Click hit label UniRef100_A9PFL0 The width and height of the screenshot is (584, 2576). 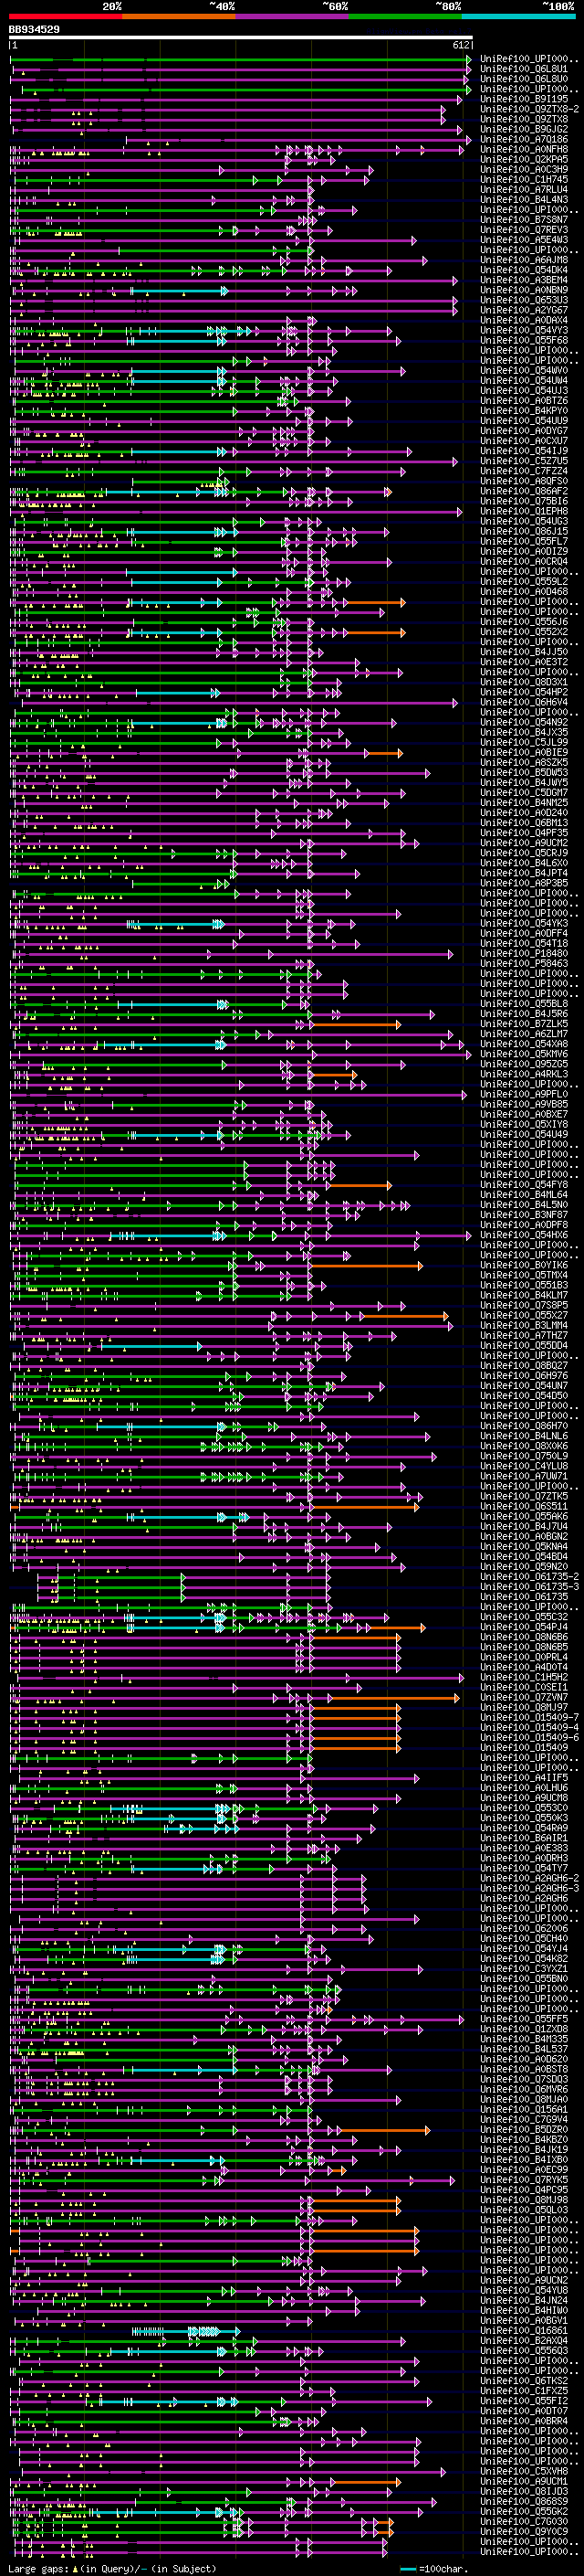click(524, 1094)
